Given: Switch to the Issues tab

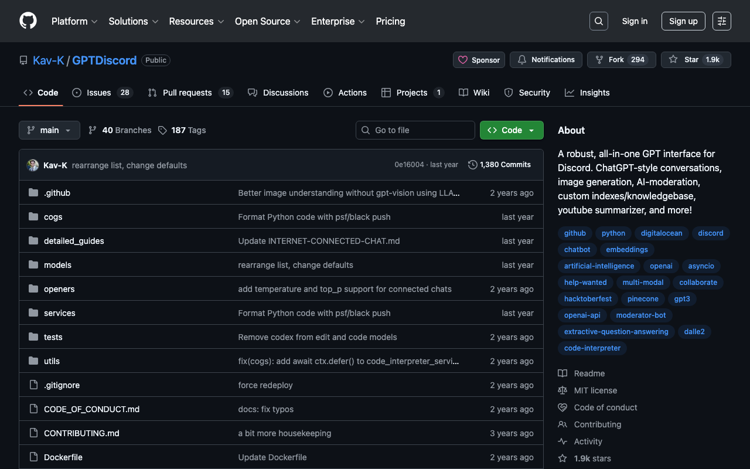Looking at the screenshot, I should click(x=102, y=93).
